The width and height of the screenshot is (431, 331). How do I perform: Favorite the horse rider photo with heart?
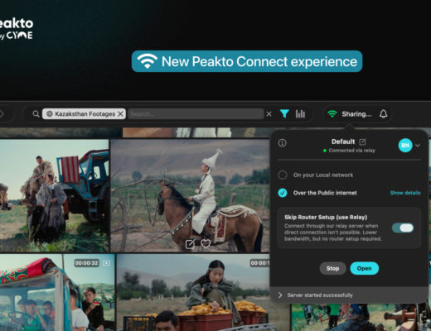click(x=206, y=244)
